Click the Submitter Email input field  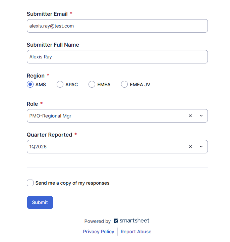117,26
